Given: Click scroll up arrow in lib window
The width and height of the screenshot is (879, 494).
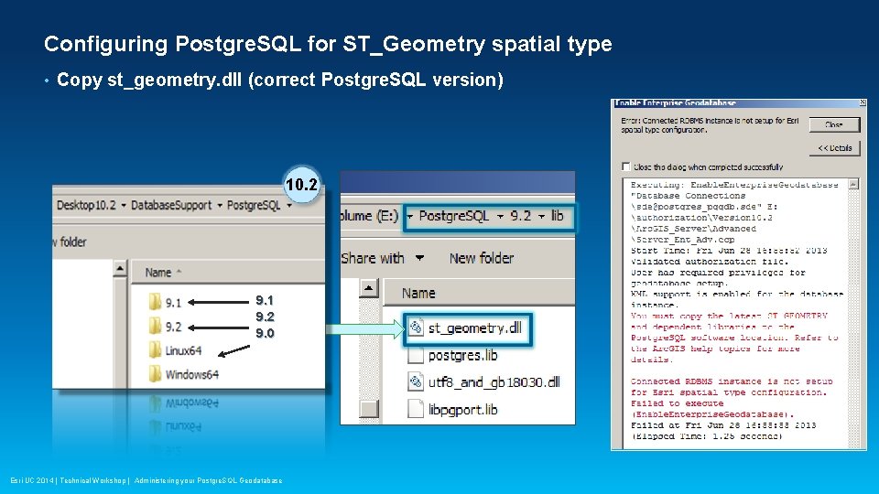Looking at the screenshot, I should pyautogui.click(x=369, y=289).
